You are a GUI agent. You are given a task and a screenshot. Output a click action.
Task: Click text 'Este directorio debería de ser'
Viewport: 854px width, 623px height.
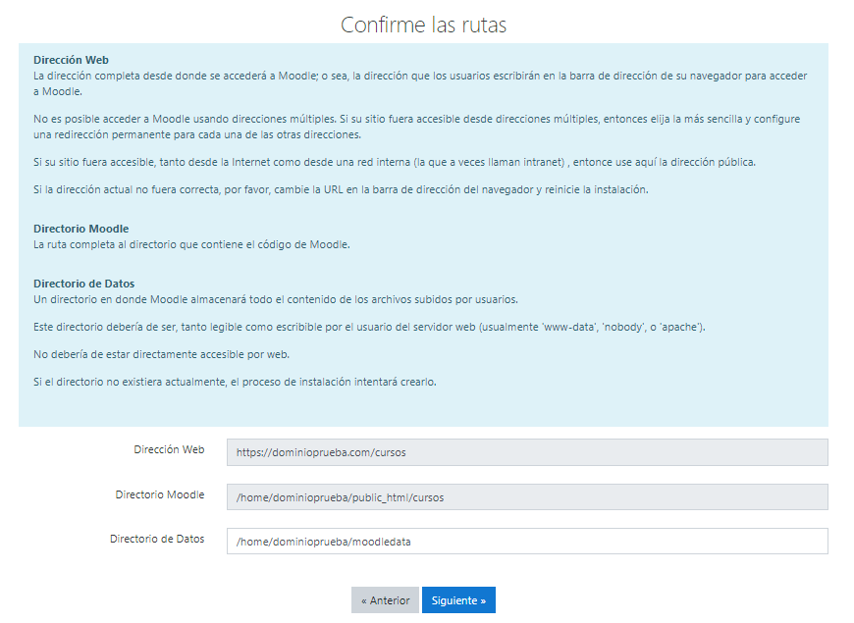point(105,328)
